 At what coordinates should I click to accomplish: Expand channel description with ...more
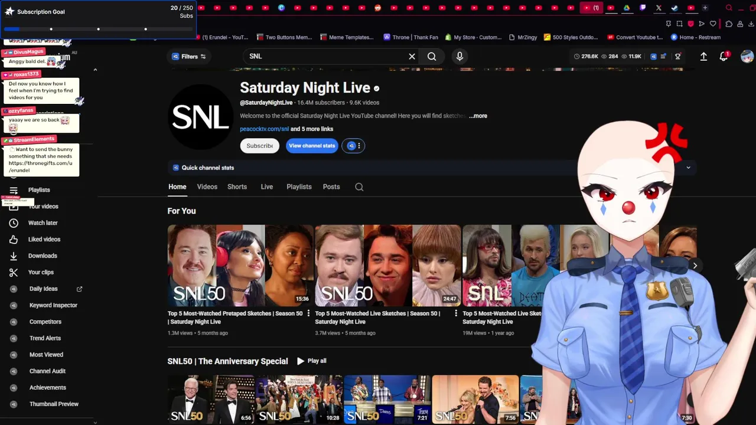click(478, 116)
